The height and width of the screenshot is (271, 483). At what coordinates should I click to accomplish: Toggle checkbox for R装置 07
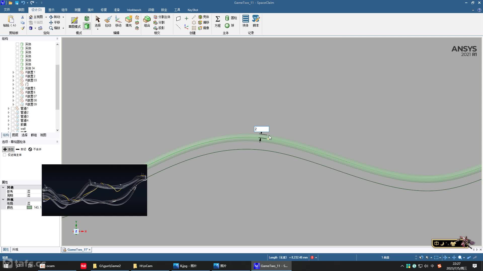tap(17, 96)
